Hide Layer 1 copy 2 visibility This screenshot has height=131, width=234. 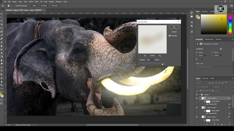click(197, 117)
